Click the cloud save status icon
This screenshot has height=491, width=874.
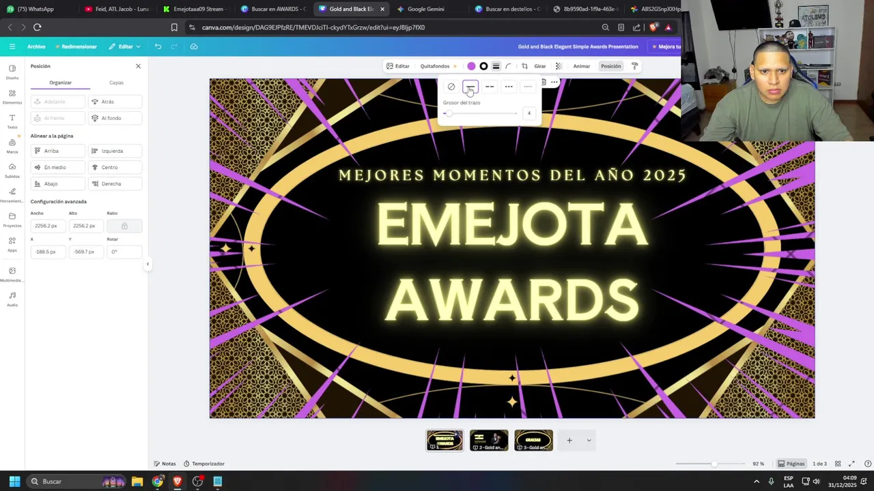click(194, 46)
